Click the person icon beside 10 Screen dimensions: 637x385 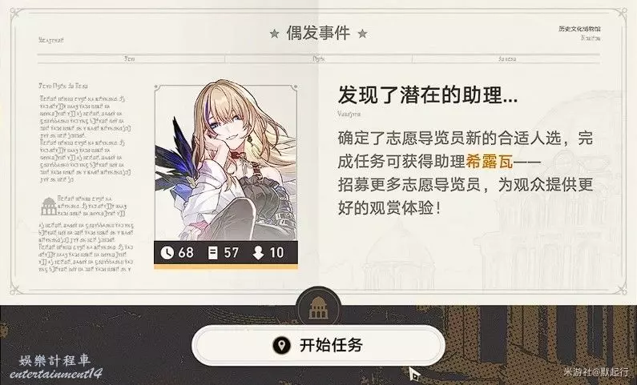258,253
